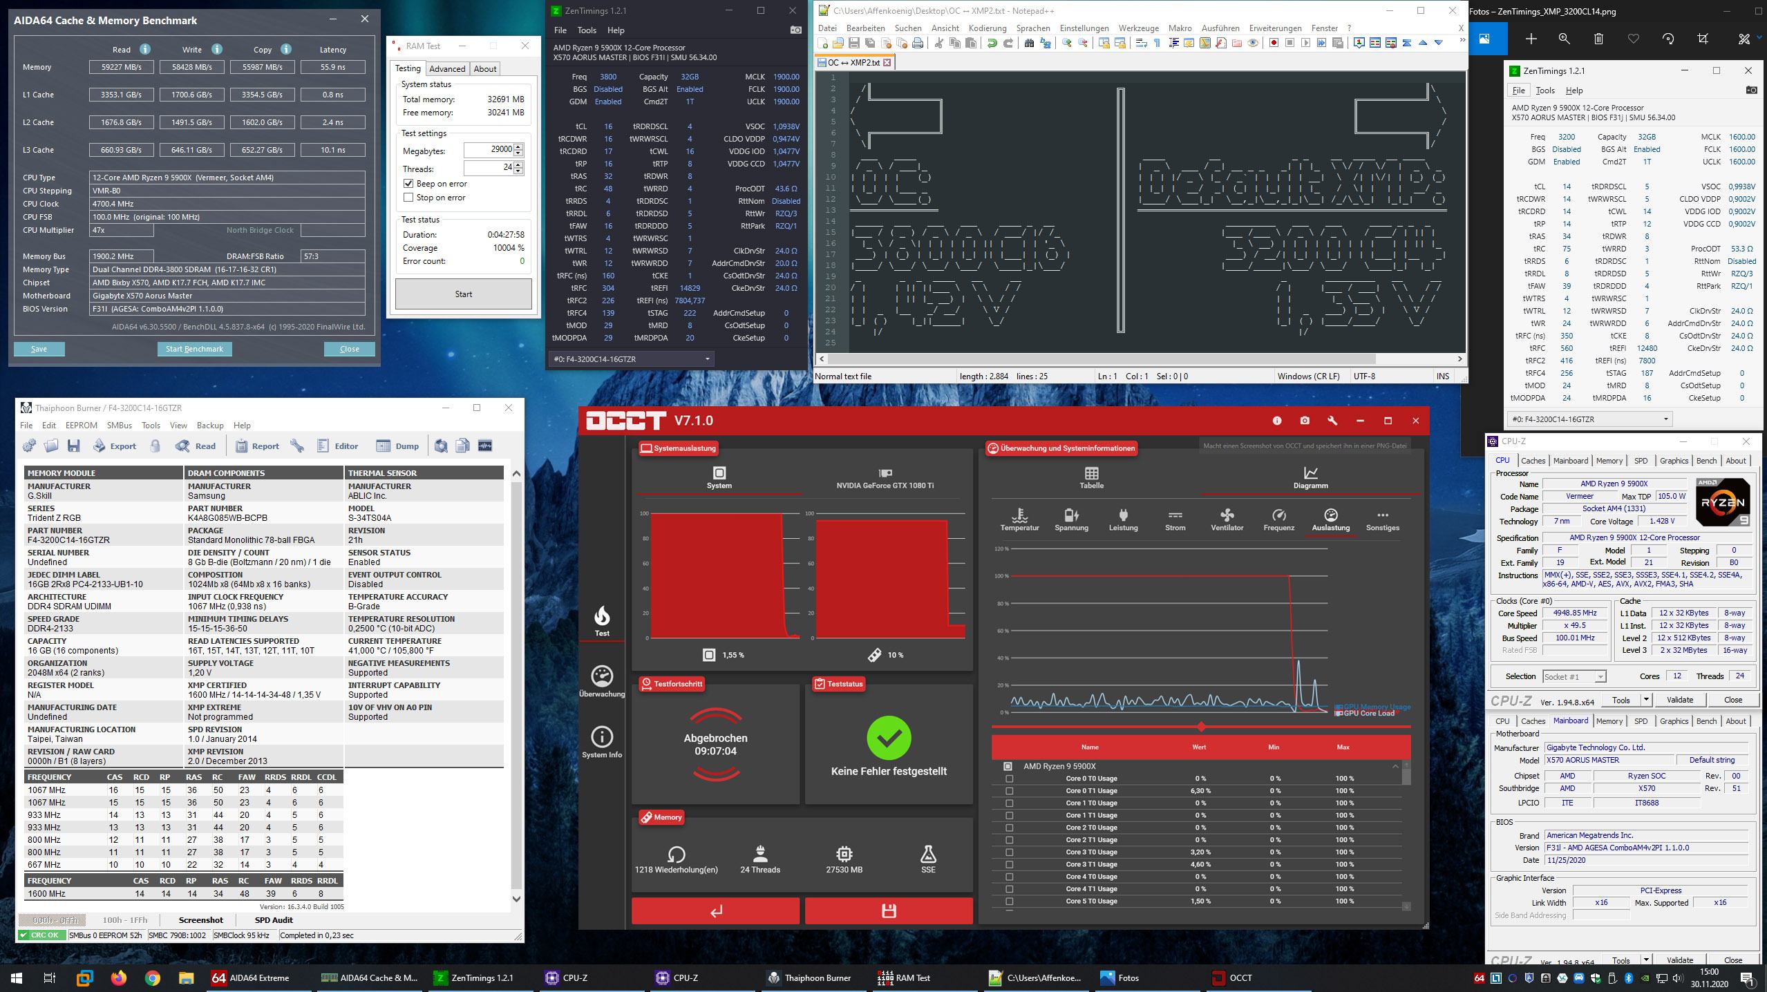Check the Stop on error checkbox
Viewport: 1767px width, 992px height.
(408, 198)
